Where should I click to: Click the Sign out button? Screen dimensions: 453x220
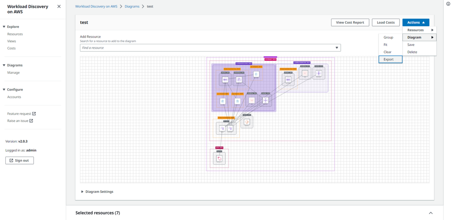click(x=20, y=161)
